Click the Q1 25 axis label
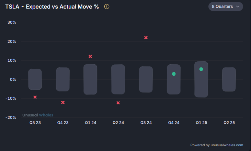Viewport: 251px width, 151px height. coord(201,123)
